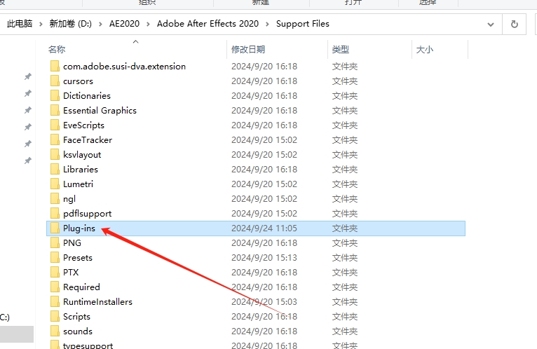Sort files by 类型 column header
The height and width of the screenshot is (349, 537).
(x=341, y=49)
